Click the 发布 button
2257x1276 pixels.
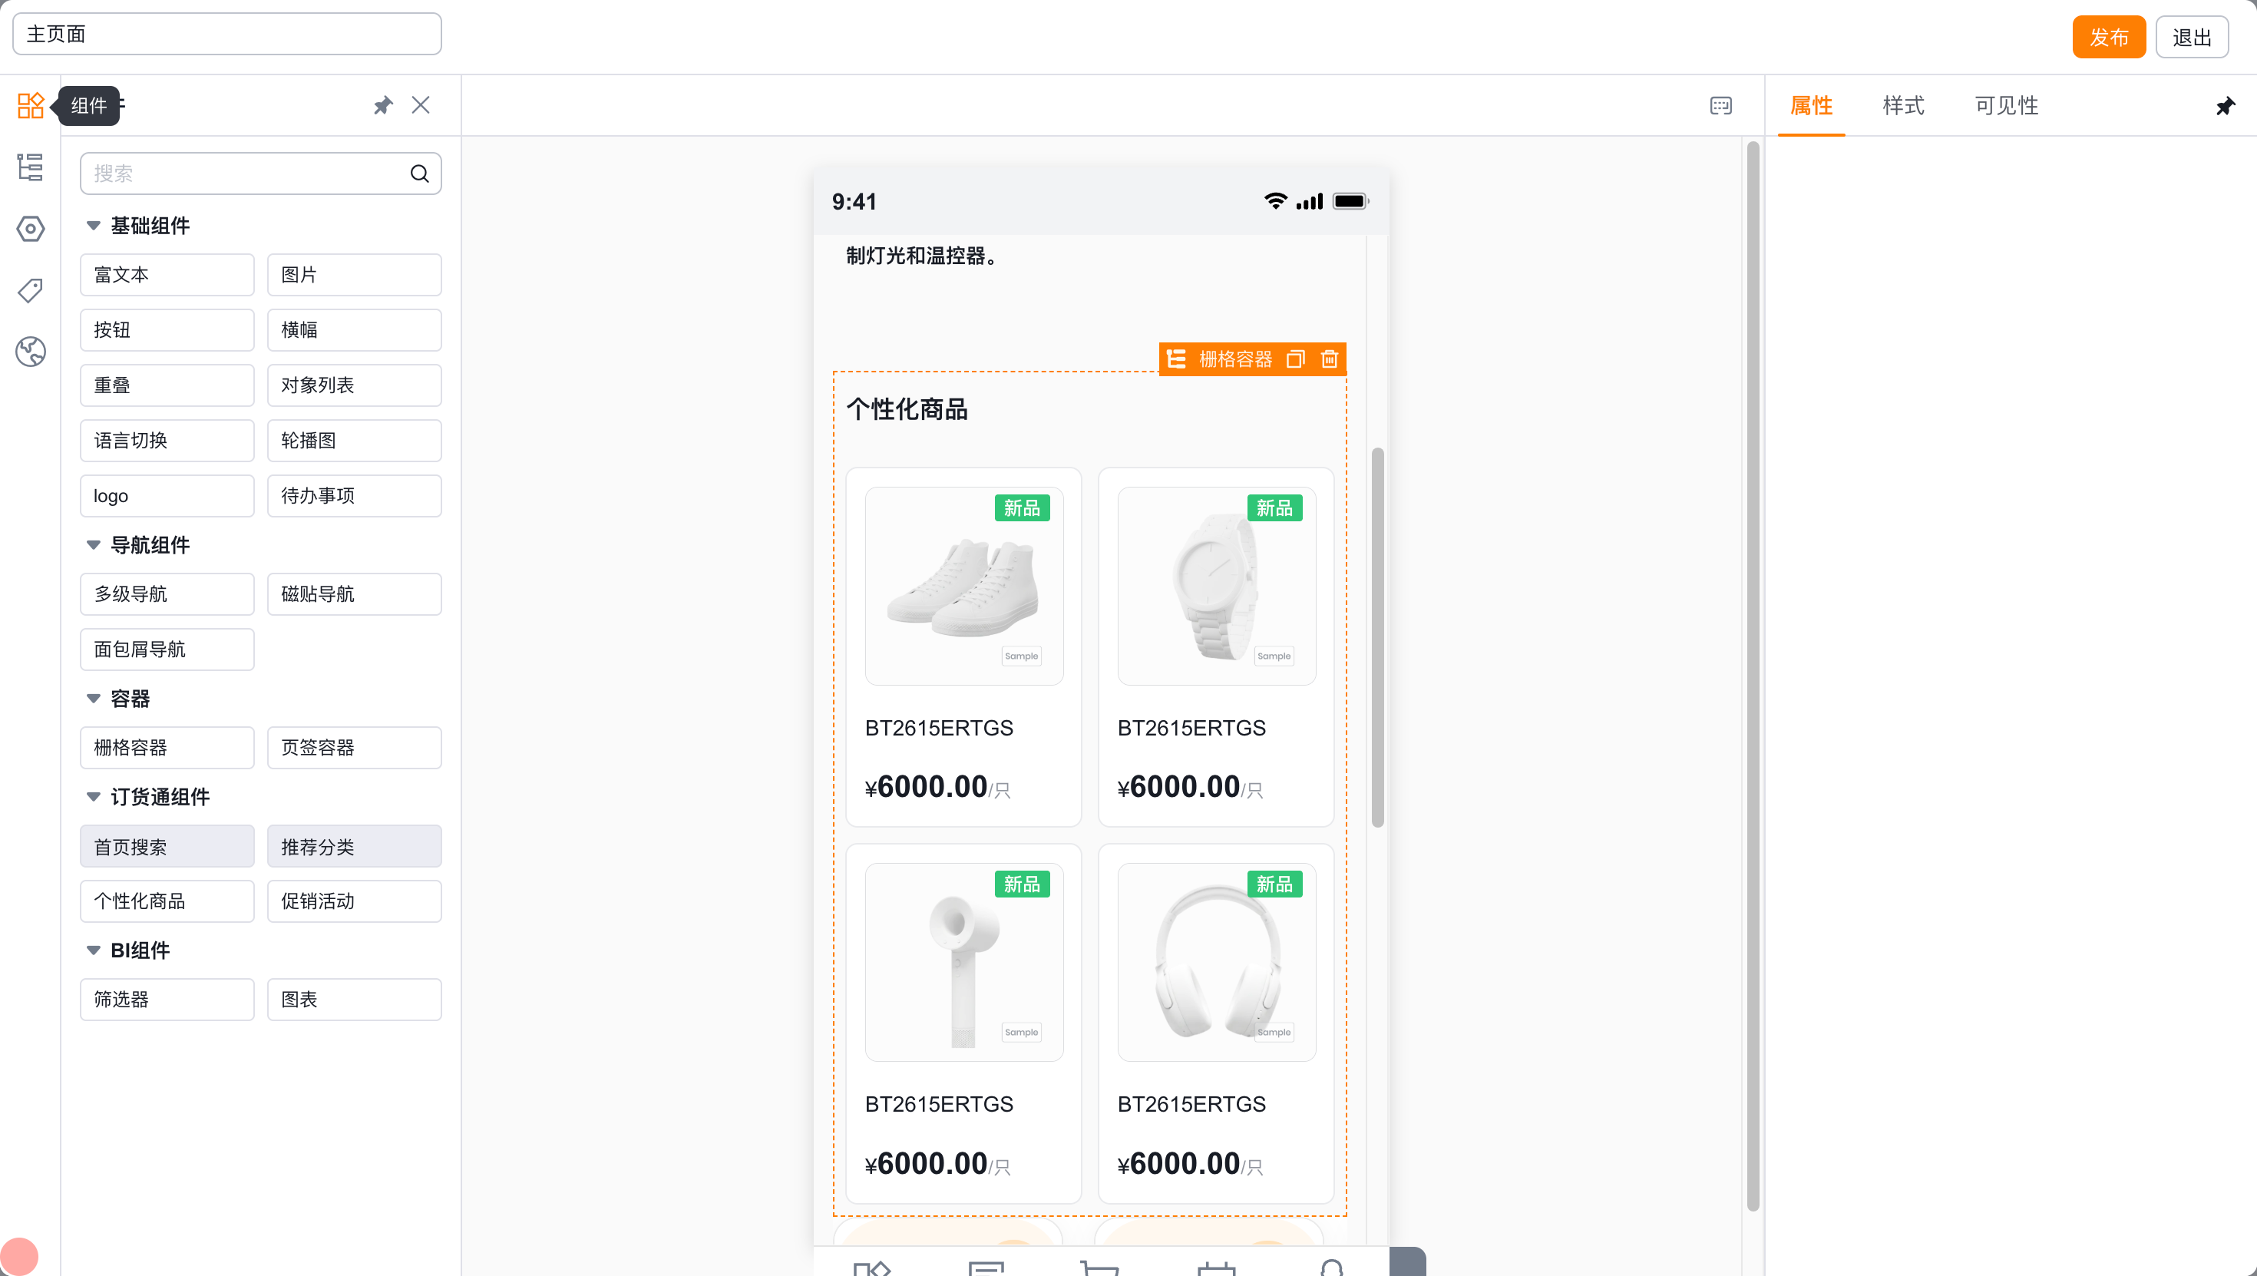(2108, 37)
